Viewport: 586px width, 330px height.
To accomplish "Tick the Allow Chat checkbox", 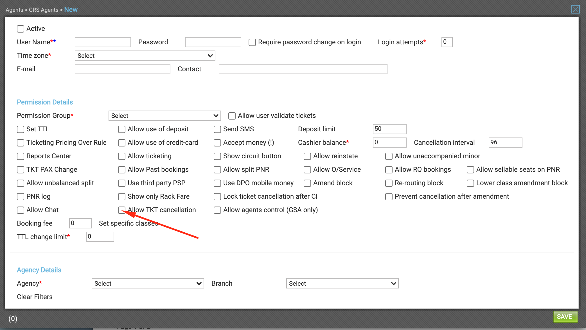I will tap(21, 210).
